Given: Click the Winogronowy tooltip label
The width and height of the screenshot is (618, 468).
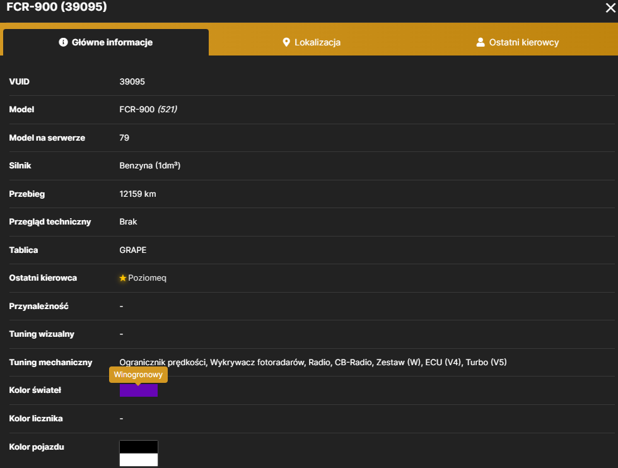Looking at the screenshot, I should pyautogui.click(x=138, y=375).
